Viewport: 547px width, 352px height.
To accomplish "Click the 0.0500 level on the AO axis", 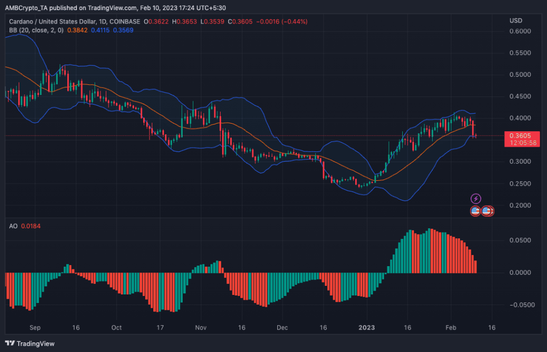I will click(521, 241).
